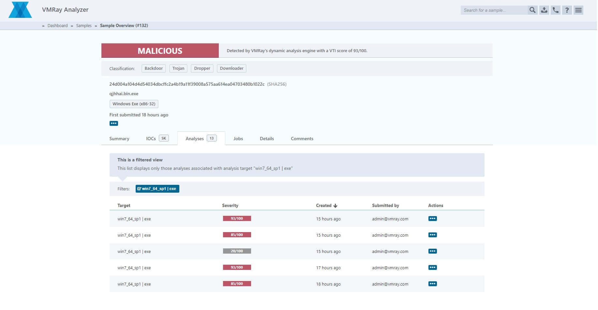This screenshot has width=598, height=310.
Task: Click the 13 badge on Analyses tab
Action: pos(212,138)
